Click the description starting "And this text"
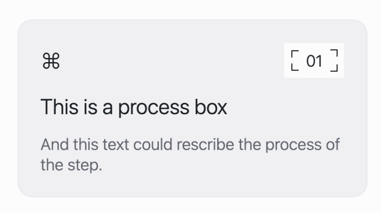 [190, 154]
